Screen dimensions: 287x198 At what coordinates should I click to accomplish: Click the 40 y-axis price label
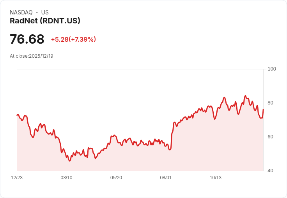270,171
